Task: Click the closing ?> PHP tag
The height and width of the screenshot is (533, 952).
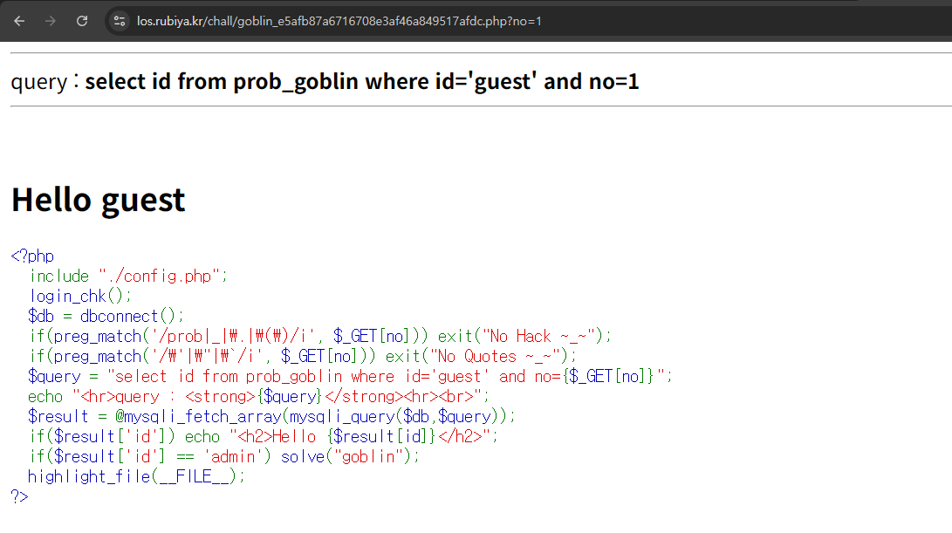Action: (19, 496)
